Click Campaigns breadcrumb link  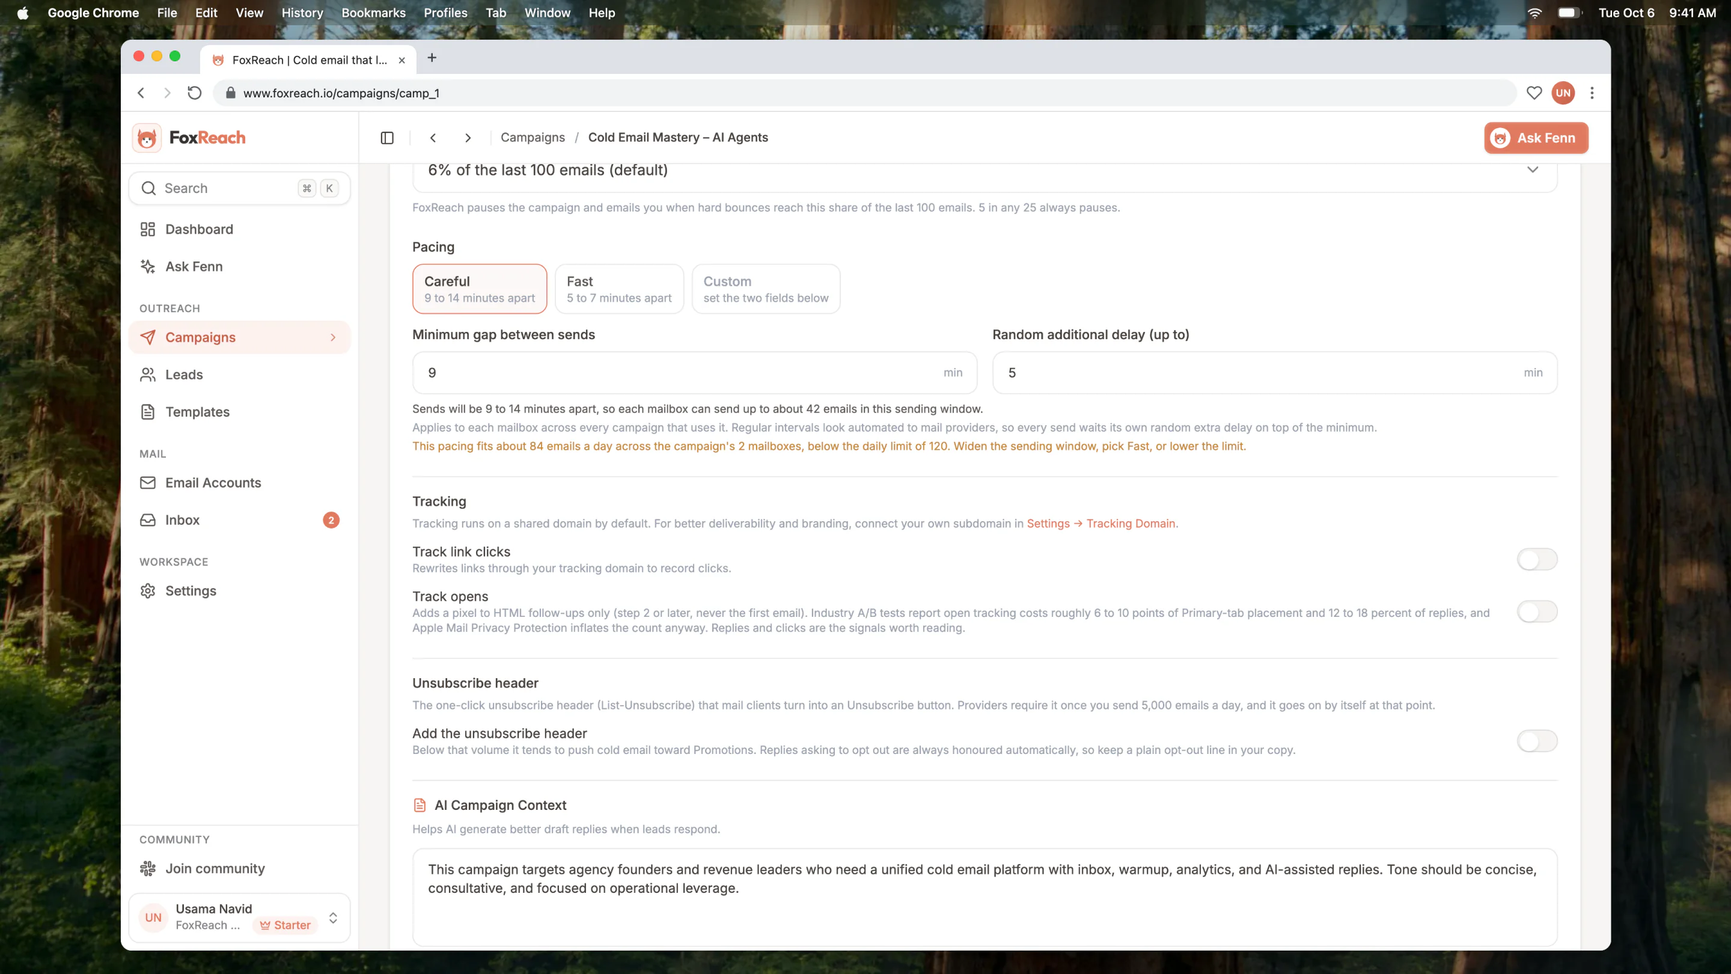coord(533,138)
